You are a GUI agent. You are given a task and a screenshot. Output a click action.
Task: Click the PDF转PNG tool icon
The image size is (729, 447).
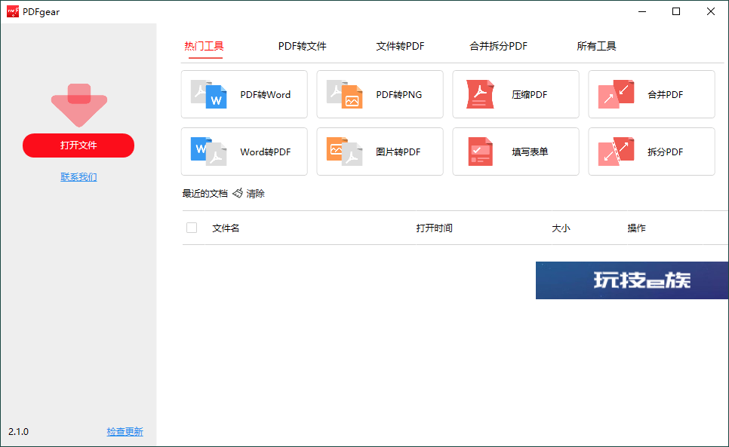click(x=345, y=94)
